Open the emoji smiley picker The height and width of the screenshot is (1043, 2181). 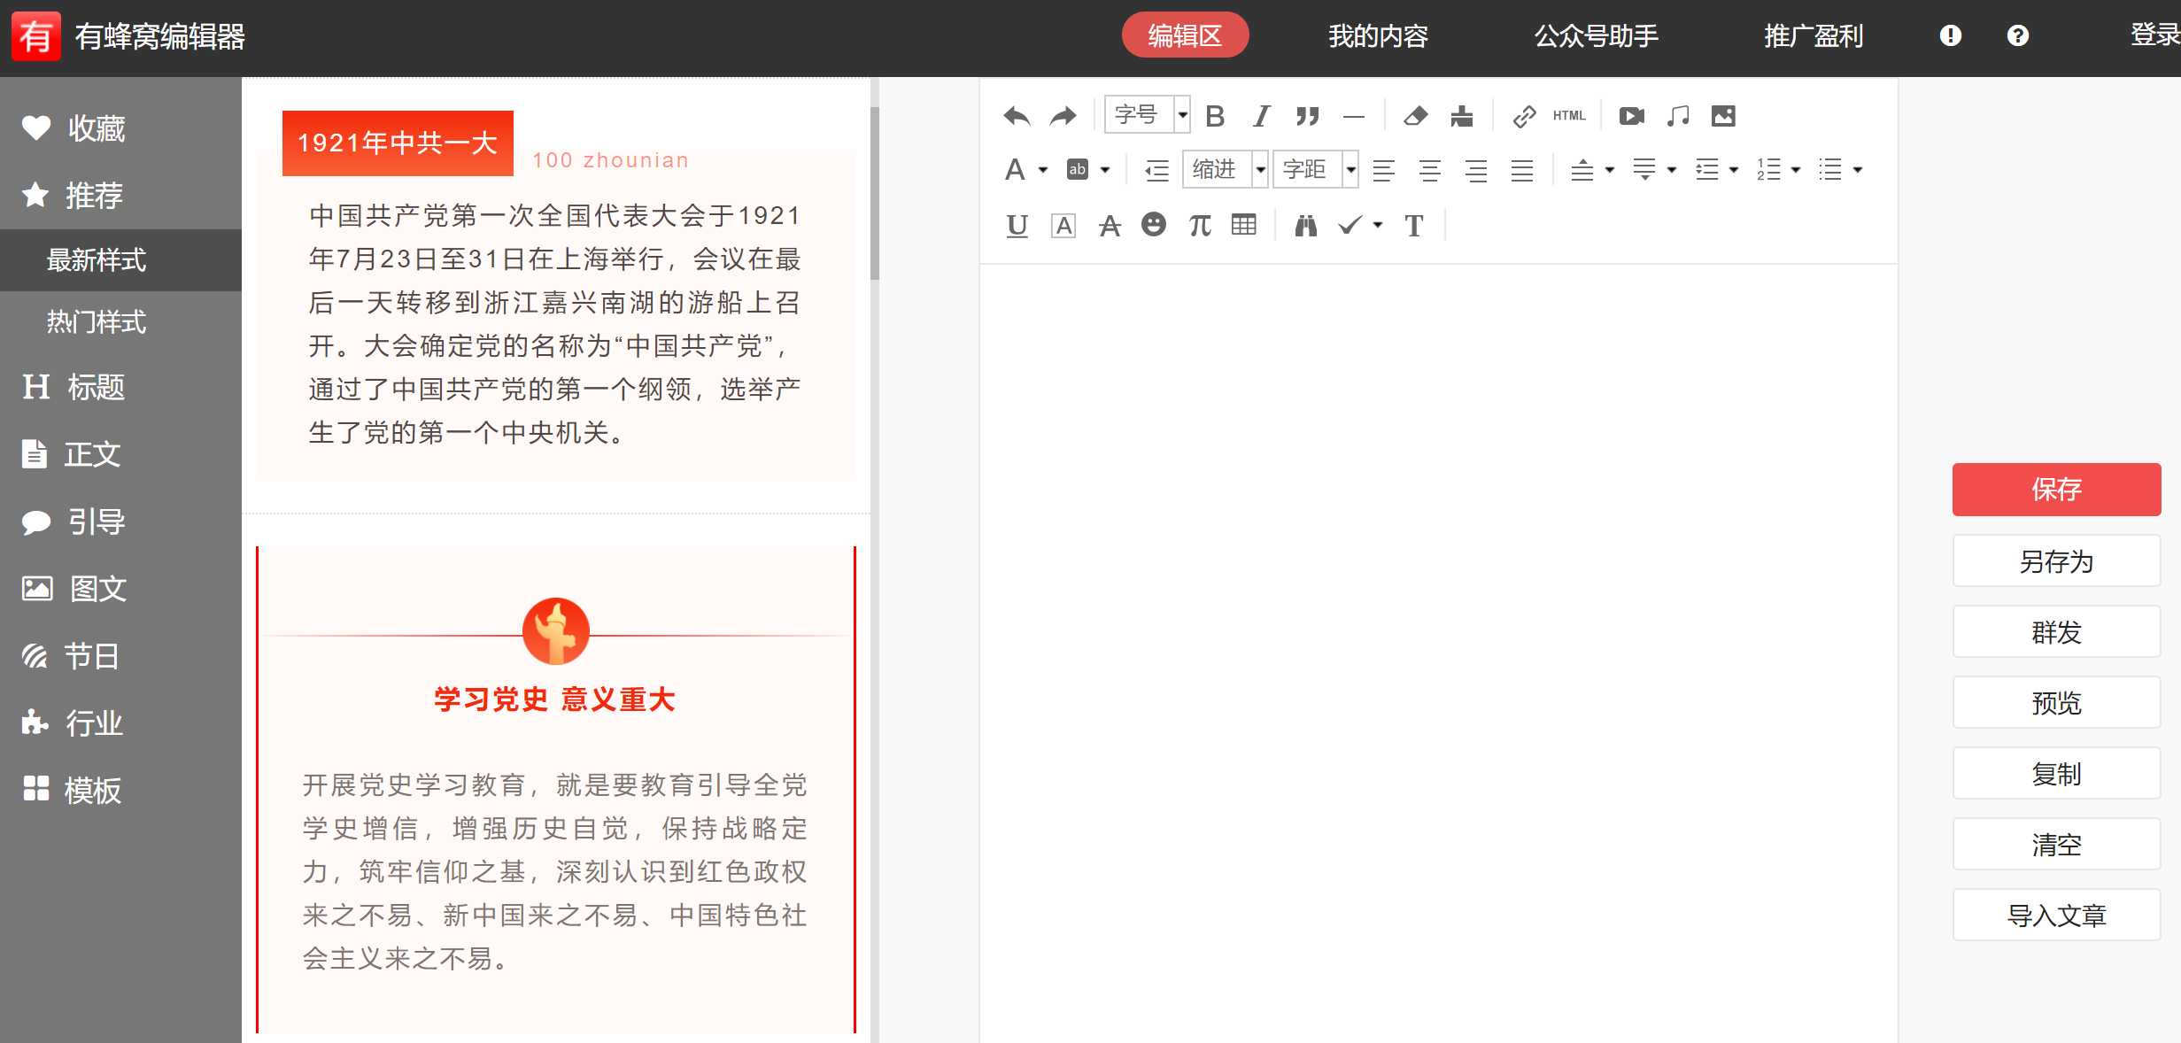click(x=1153, y=225)
